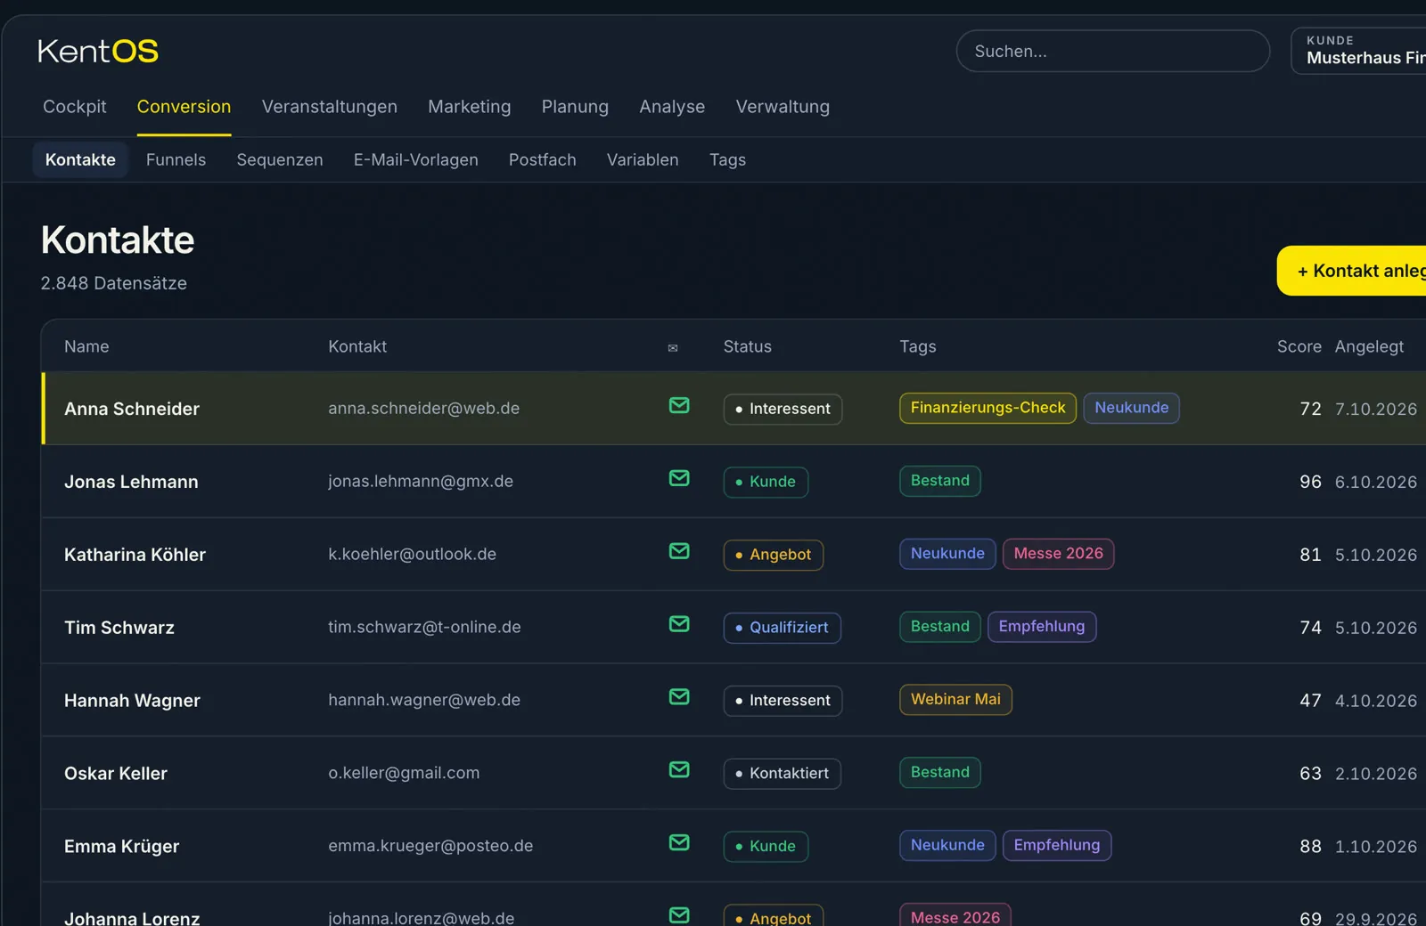Select the Conversion menu item
This screenshot has height=926, width=1426.
(x=184, y=107)
